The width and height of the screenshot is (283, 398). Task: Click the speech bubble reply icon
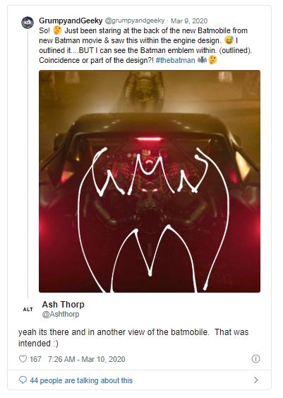click(23, 380)
